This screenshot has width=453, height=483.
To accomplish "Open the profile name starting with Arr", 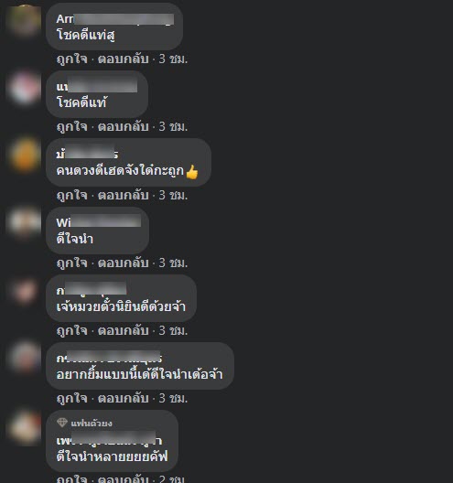I will (x=115, y=19).
